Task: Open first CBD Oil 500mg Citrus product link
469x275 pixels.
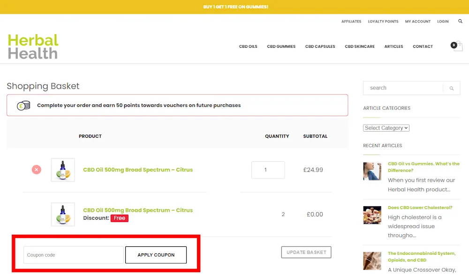Action: [138, 170]
